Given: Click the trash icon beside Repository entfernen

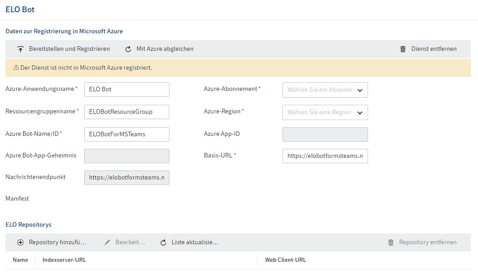Looking at the screenshot, I should [391, 242].
